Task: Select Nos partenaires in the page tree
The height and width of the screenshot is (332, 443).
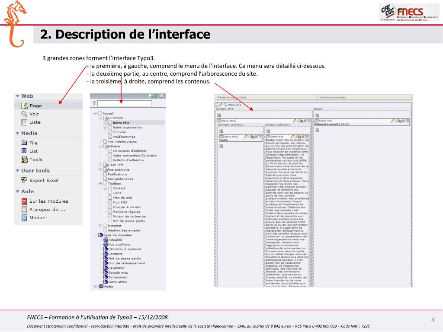Action: pos(120,179)
